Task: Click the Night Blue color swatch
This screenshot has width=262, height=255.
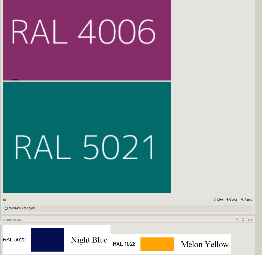Action: [47, 240]
